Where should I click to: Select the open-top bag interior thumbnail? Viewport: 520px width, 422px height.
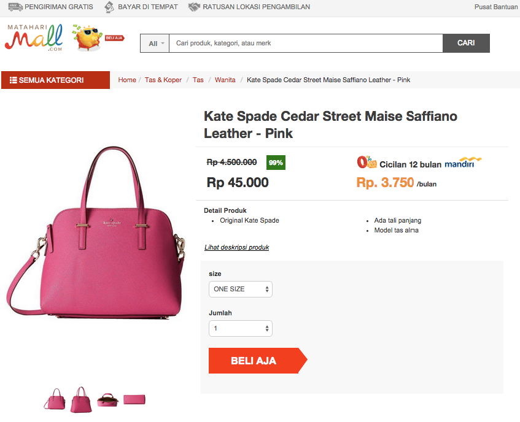(x=108, y=399)
